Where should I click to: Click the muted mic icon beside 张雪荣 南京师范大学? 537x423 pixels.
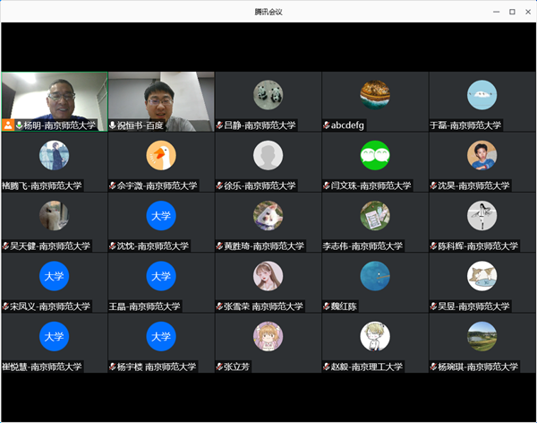click(219, 306)
